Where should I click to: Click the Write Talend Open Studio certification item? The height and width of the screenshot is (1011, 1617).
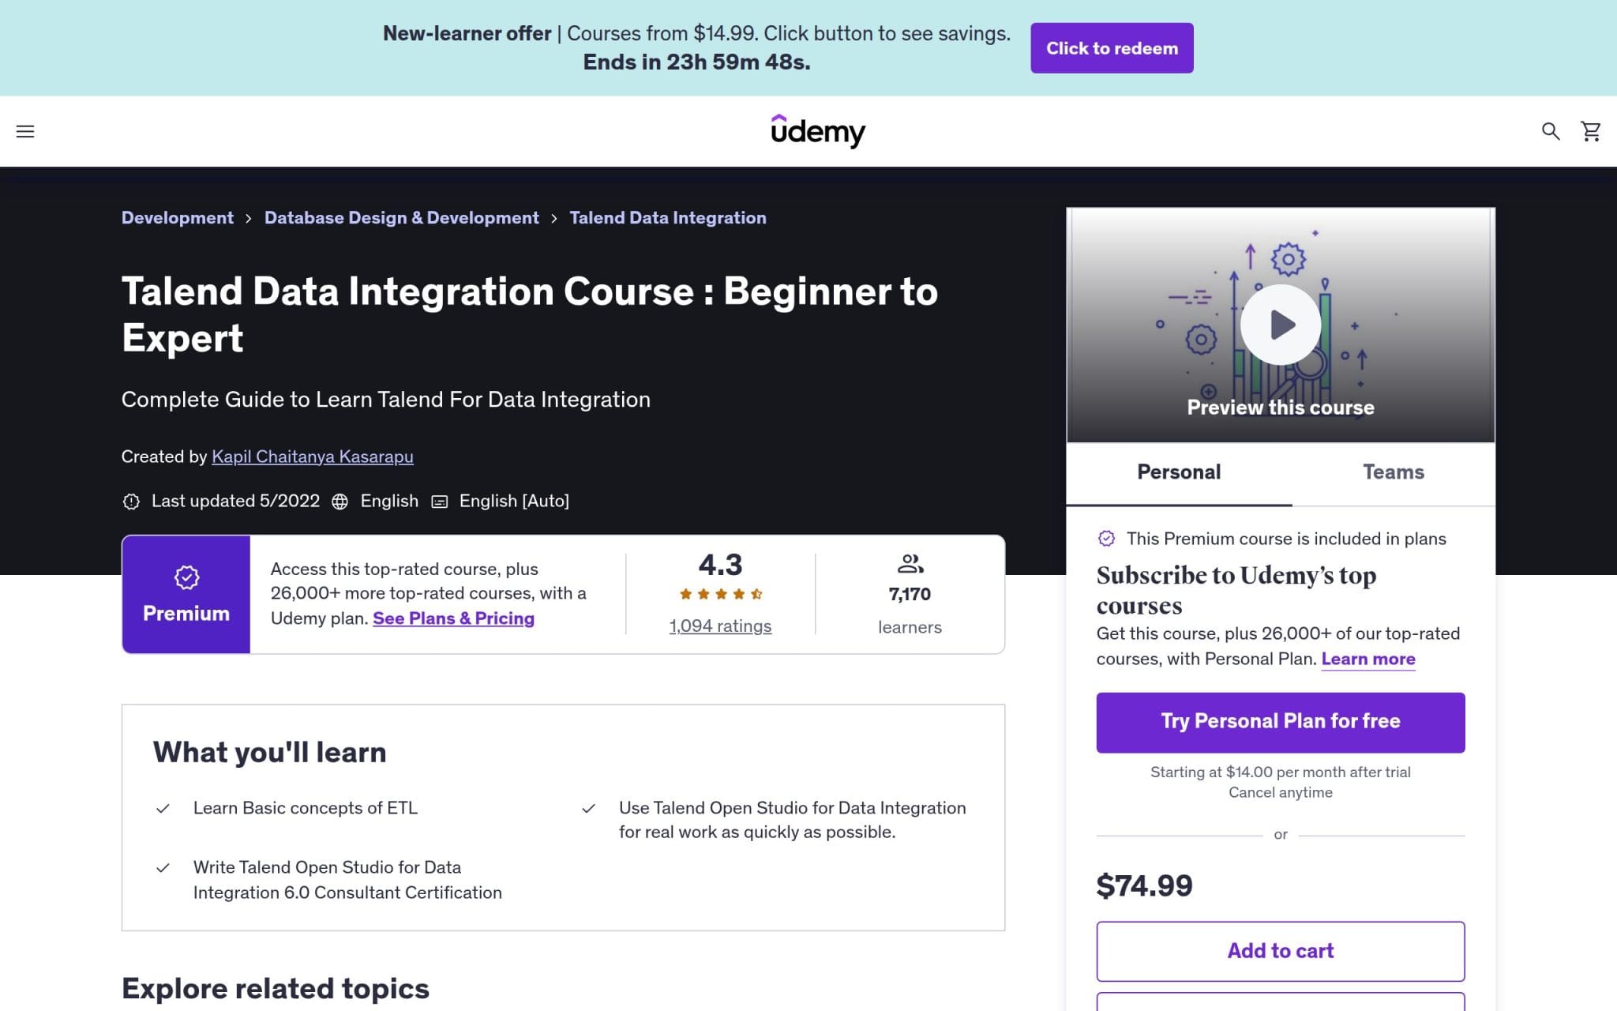pos(347,880)
